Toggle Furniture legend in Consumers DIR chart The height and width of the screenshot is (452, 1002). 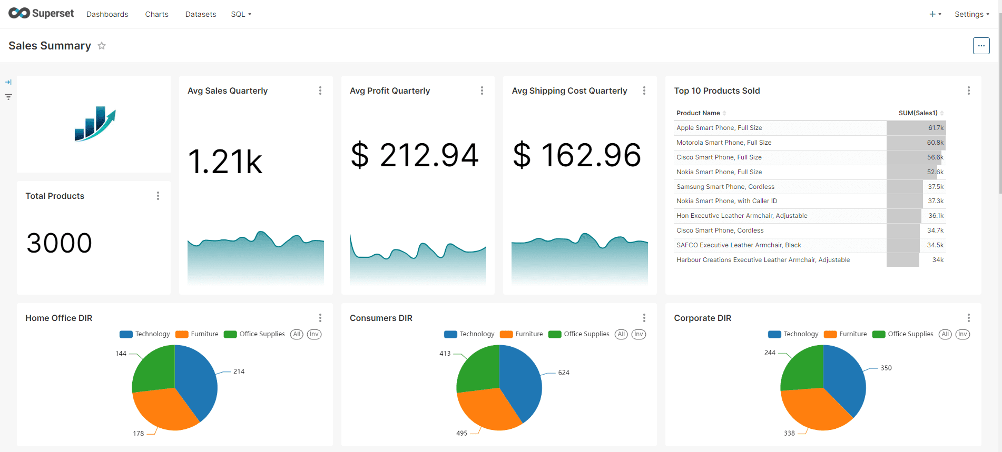tap(522, 334)
